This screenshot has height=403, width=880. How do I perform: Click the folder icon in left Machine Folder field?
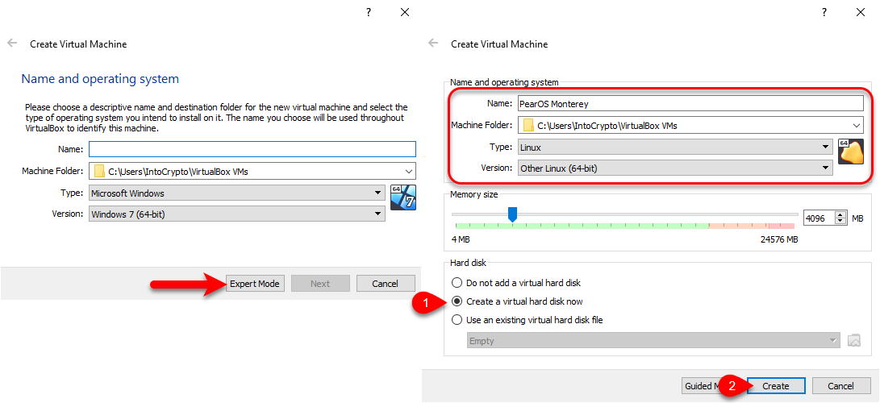click(x=99, y=172)
